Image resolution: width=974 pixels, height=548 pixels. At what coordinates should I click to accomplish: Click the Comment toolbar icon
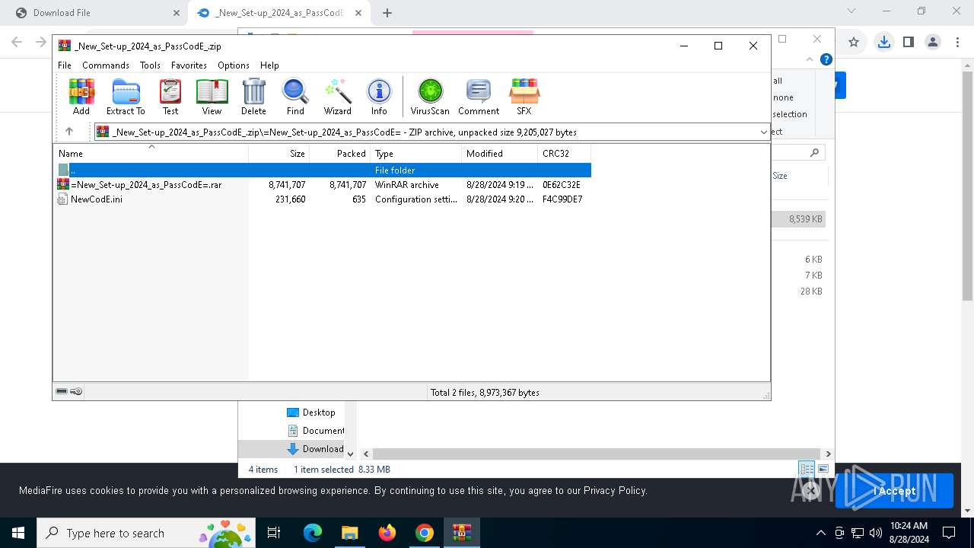pyautogui.click(x=479, y=97)
